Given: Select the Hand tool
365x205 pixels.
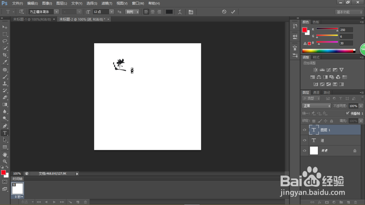Looking at the screenshot, I should tap(5, 154).
